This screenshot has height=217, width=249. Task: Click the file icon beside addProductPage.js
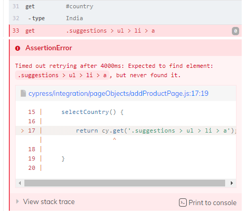point(23,93)
